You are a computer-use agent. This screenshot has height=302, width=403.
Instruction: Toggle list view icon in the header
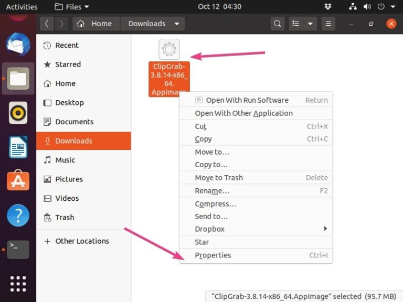(x=295, y=24)
